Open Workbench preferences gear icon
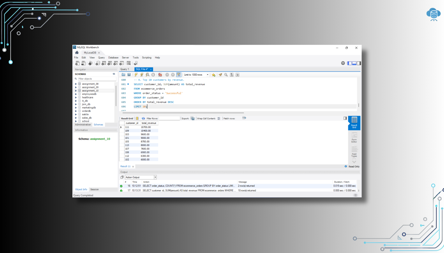This screenshot has width=444, height=253. (343, 63)
